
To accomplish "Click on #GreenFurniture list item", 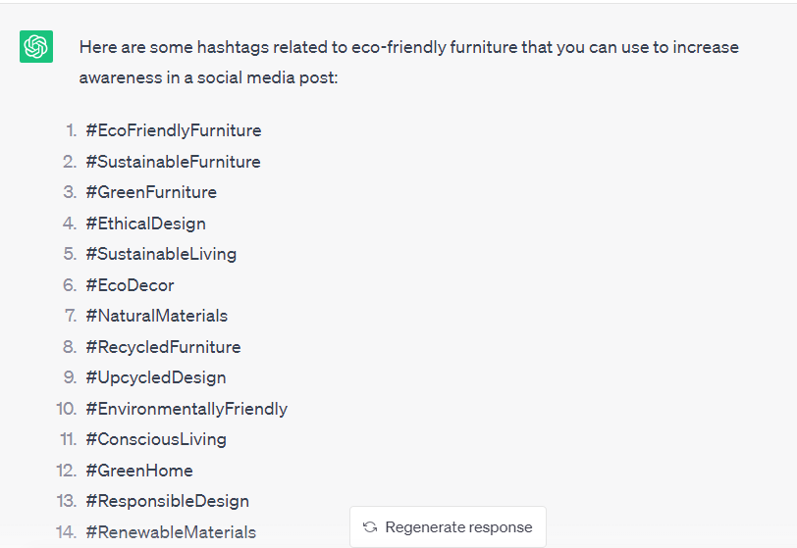I will 151,192.
